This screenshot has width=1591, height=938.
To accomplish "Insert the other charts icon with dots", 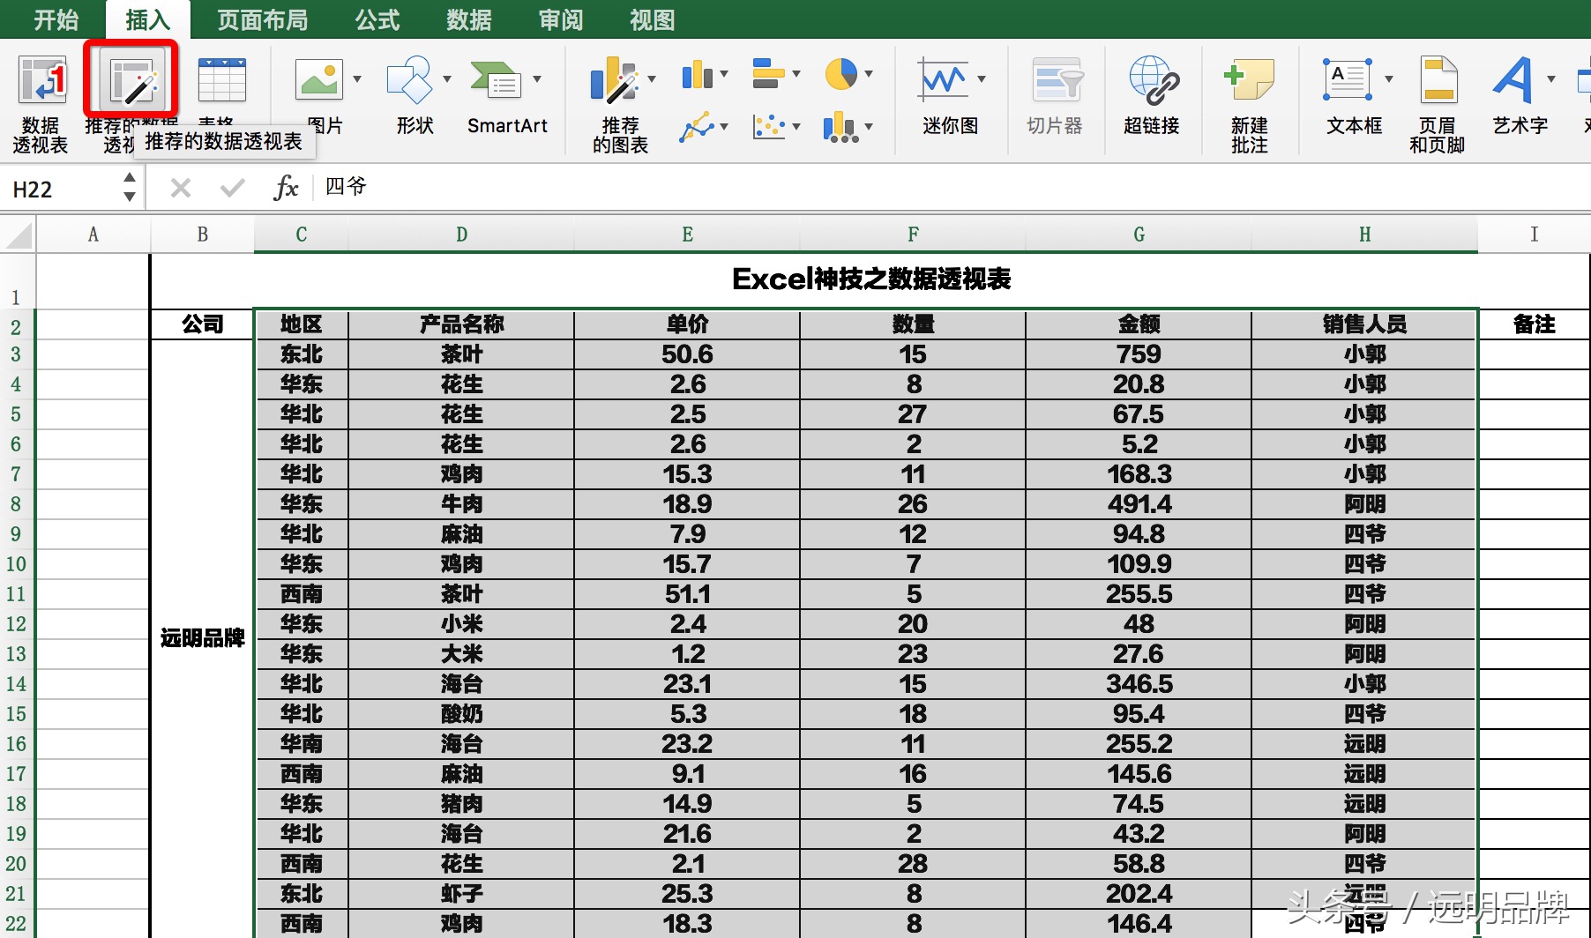I will [x=840, y=127].
